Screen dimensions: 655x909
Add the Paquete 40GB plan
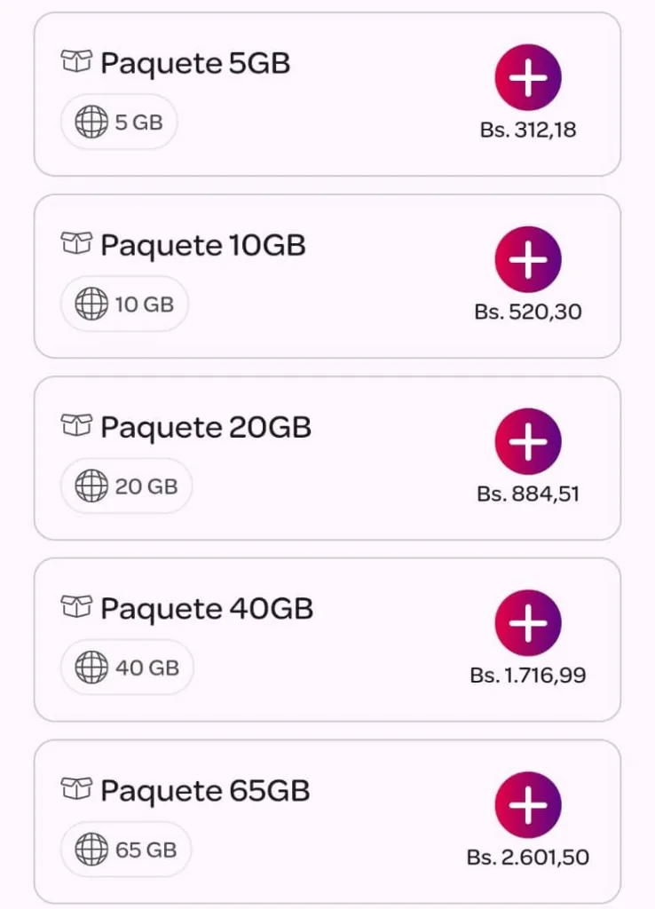(528, 623)
